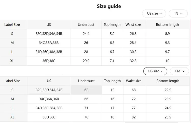Expand the CM unit dropdown
Viewport: 191px width, 123px height.
click(179, 71)
